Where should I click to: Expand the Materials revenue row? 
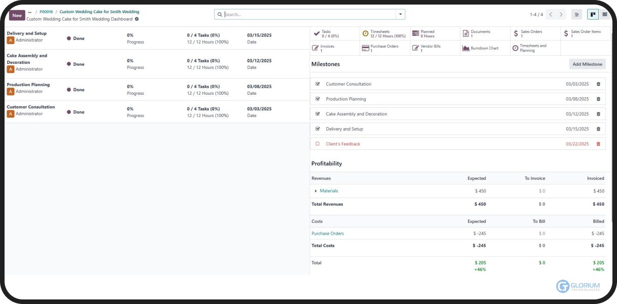pyautogui.click(x=316, y=191)
